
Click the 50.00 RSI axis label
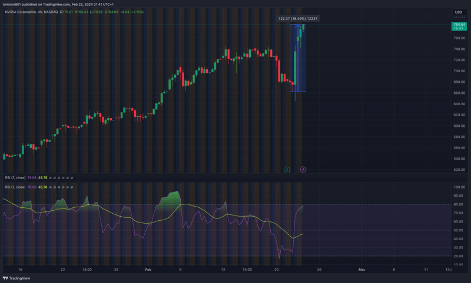460,230
